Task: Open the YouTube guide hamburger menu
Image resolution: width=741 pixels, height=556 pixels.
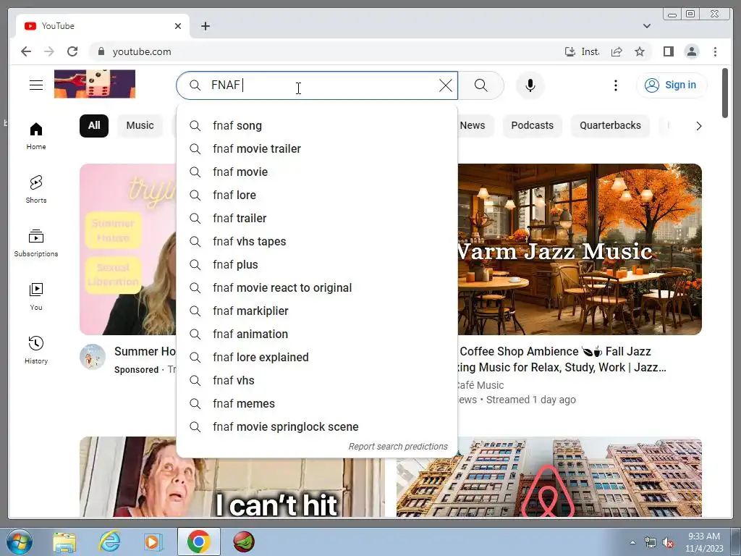Action: 36,85
